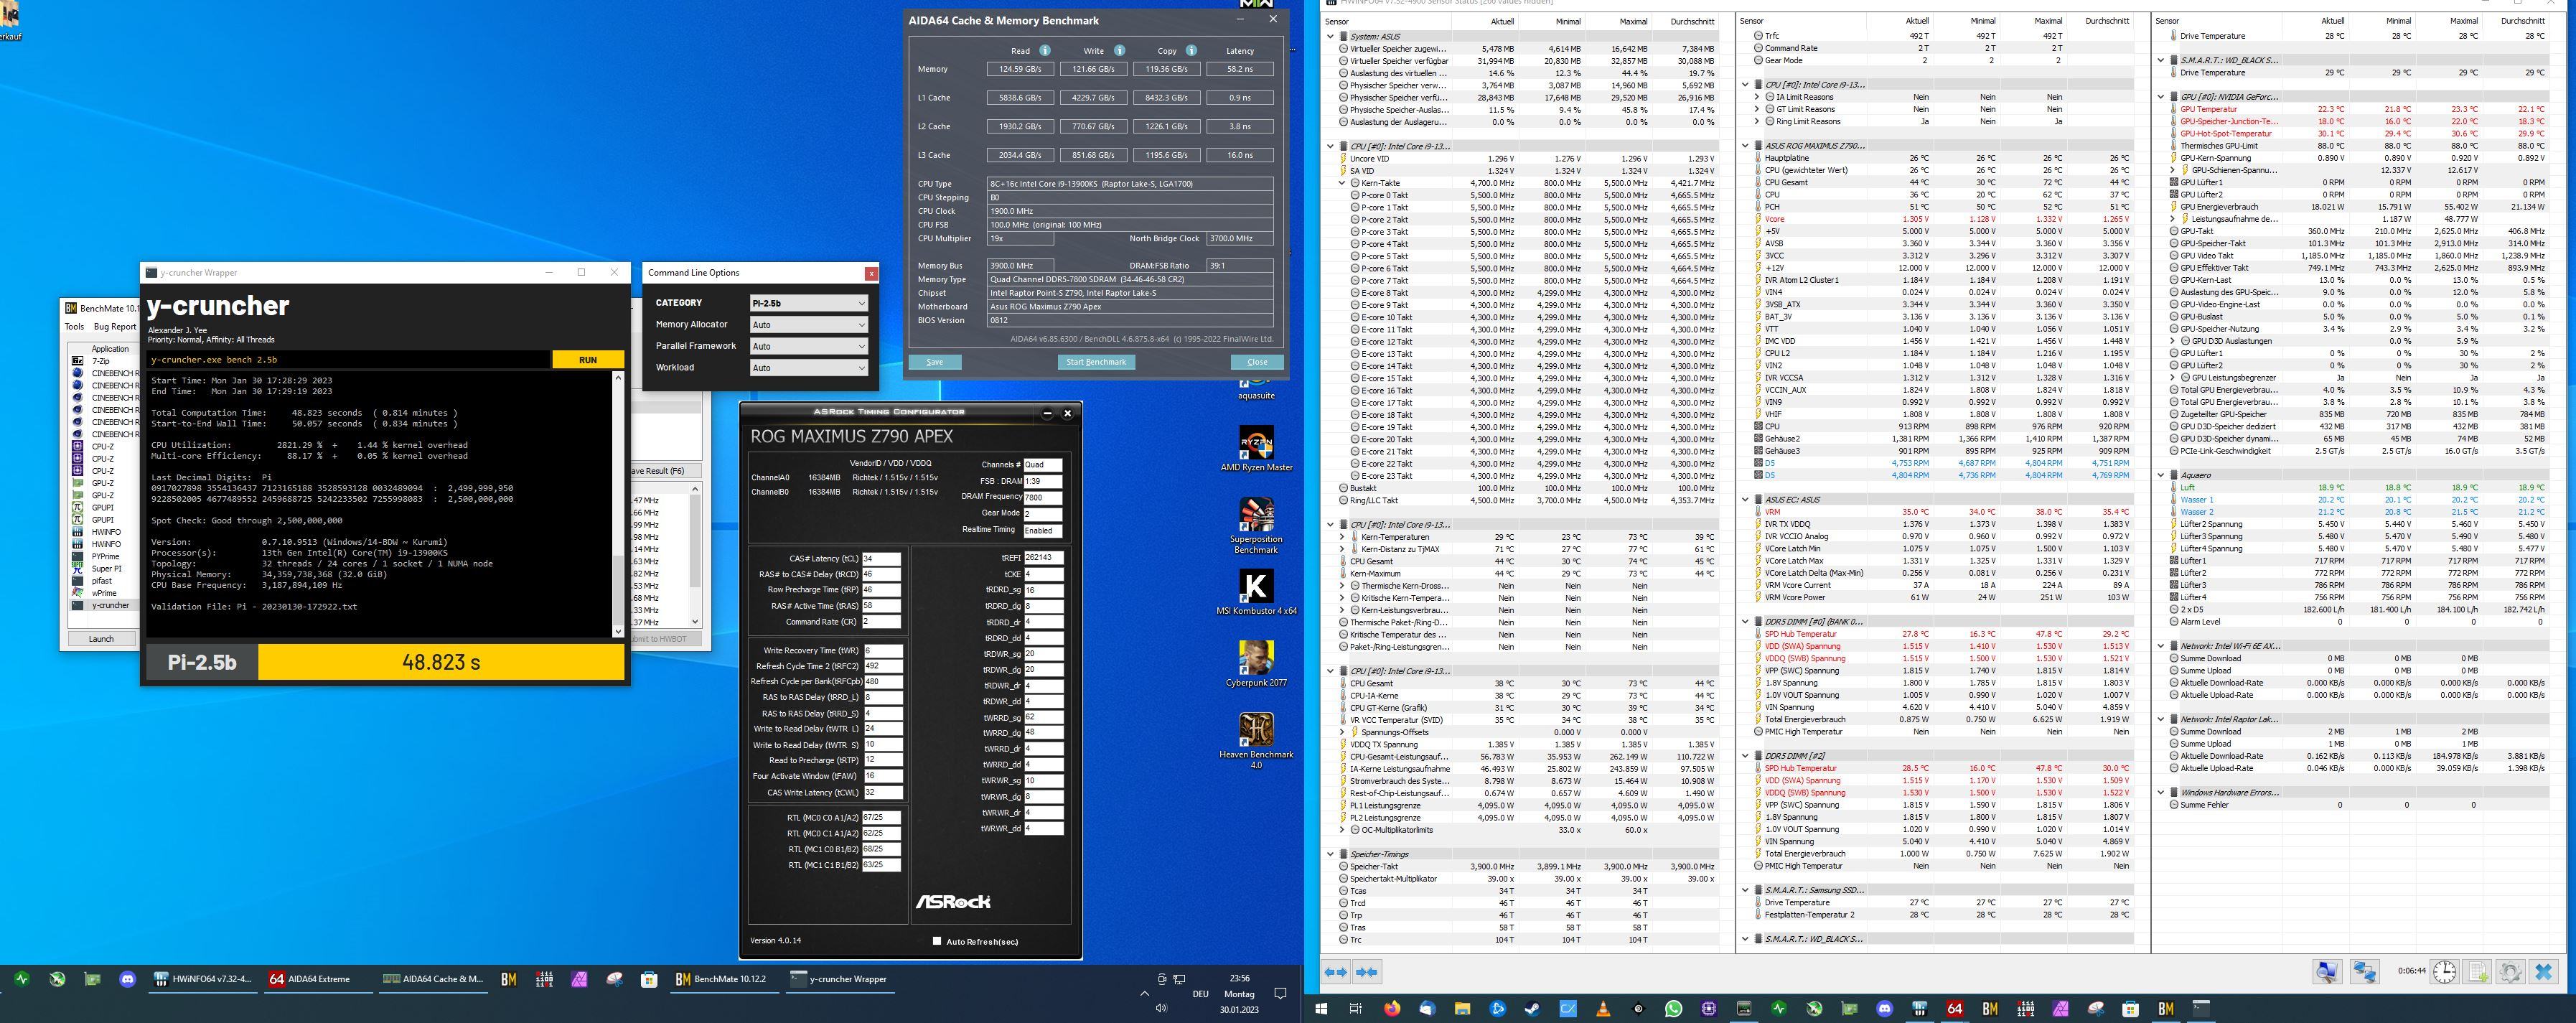The height and width of the screenshot is (1023, 2576).
Task: Switch to HWiNFO64 taskbar item
Action: pyautogui.click(x=203, y=979)
